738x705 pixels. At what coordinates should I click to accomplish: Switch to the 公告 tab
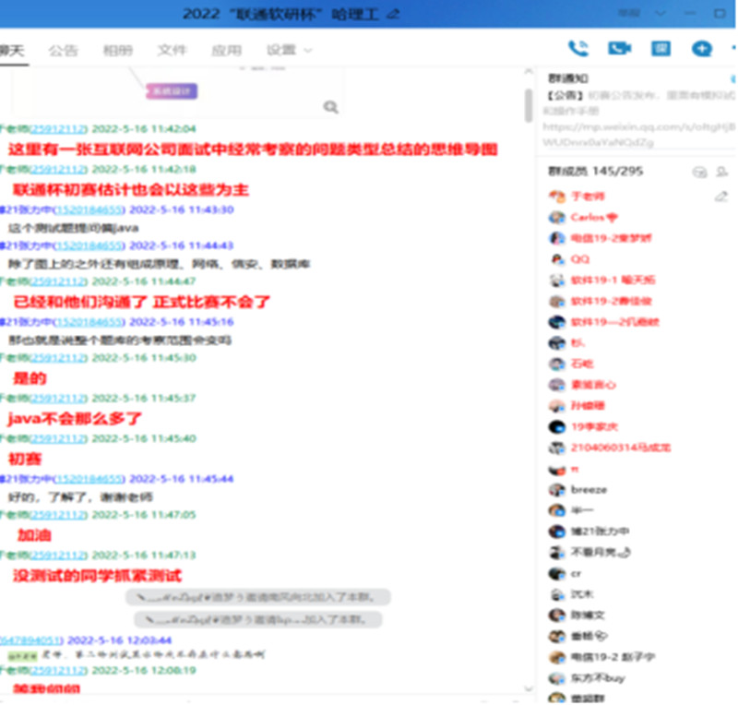click(64, 51)
